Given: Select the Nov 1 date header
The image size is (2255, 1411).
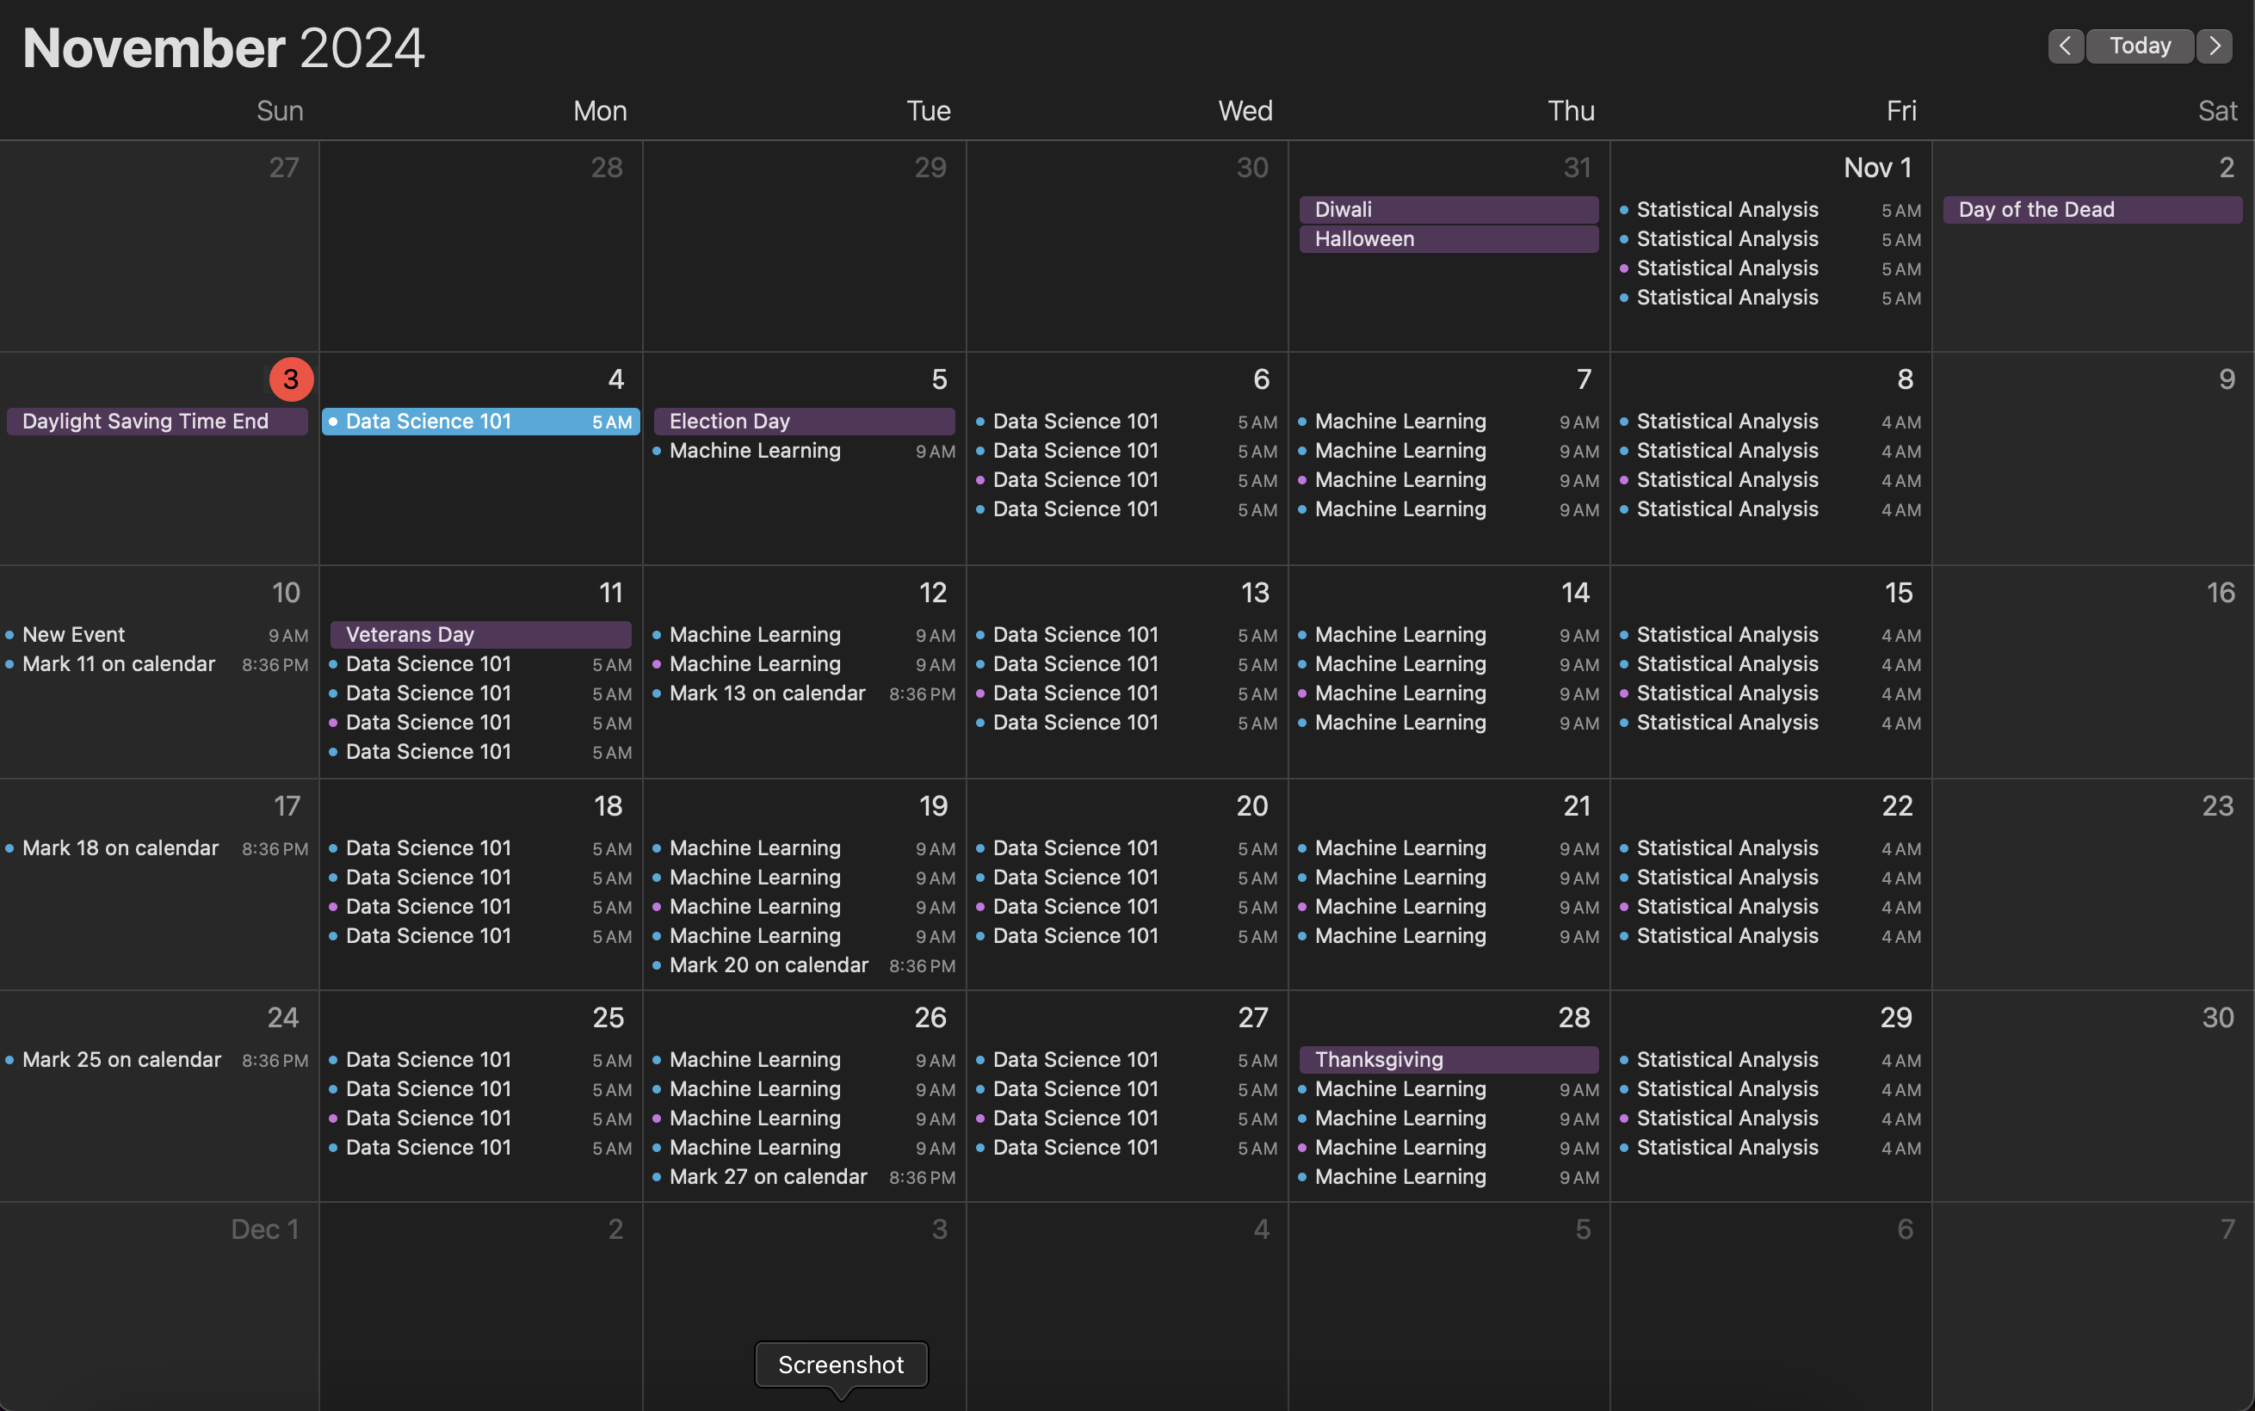Looking at the screenshot, I should (x=1877, y=168).
